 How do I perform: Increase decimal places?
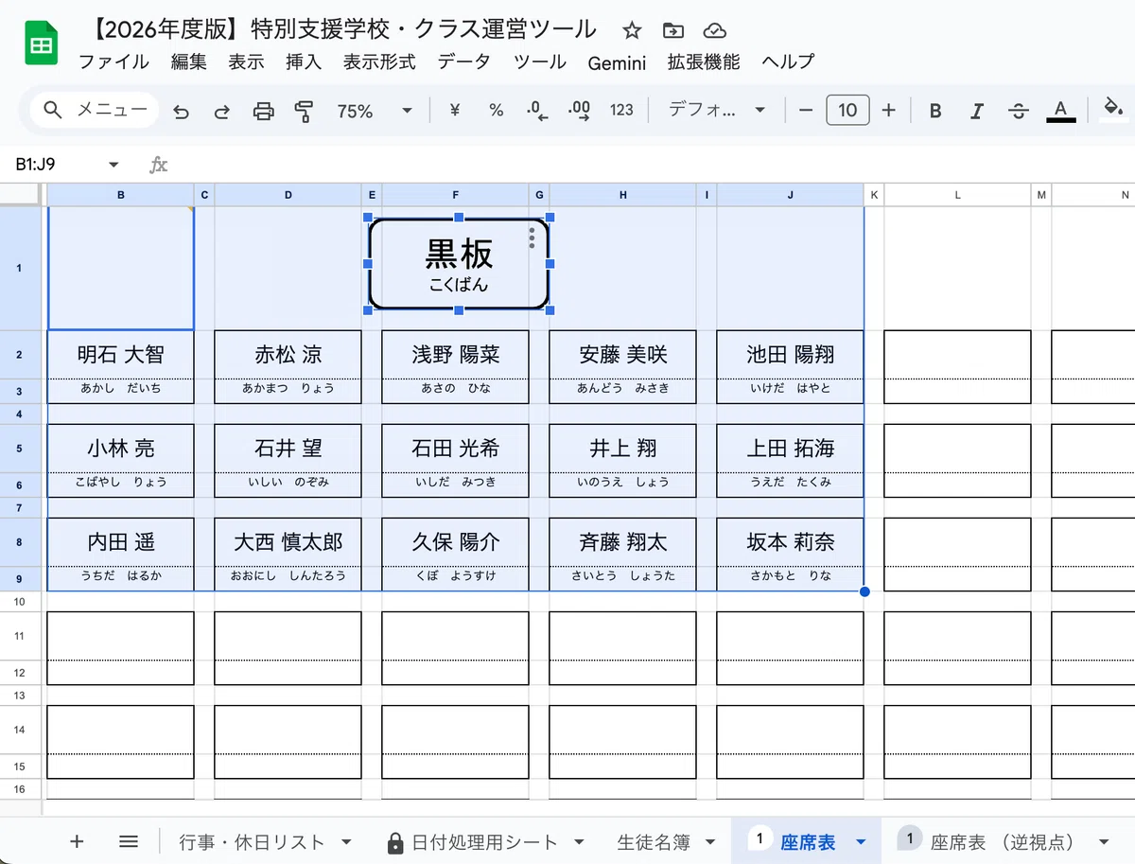point(579,111)
